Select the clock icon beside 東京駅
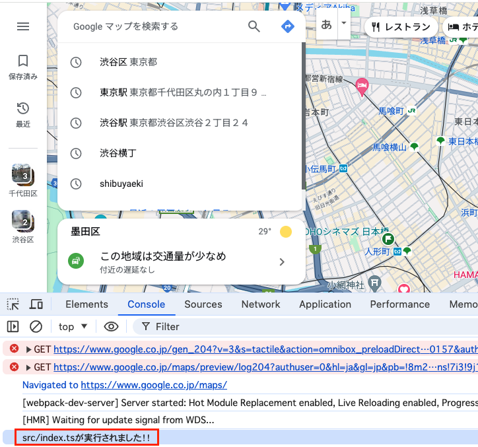478x447 pixels. (76, 92)
